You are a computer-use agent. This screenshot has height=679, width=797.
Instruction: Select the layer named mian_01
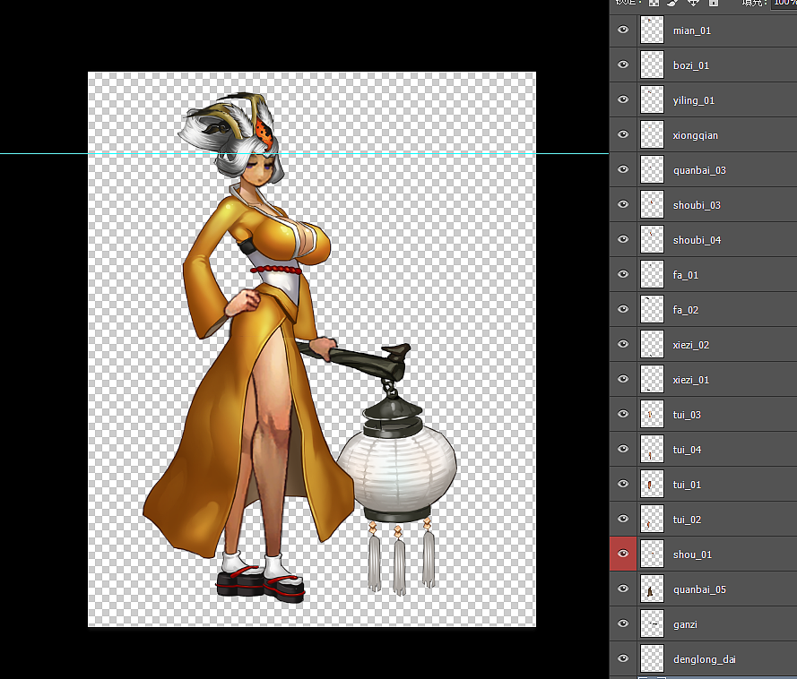point(692,30)
